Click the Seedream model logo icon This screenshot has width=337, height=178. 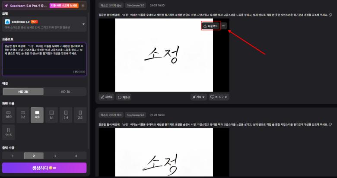(7, 22)
